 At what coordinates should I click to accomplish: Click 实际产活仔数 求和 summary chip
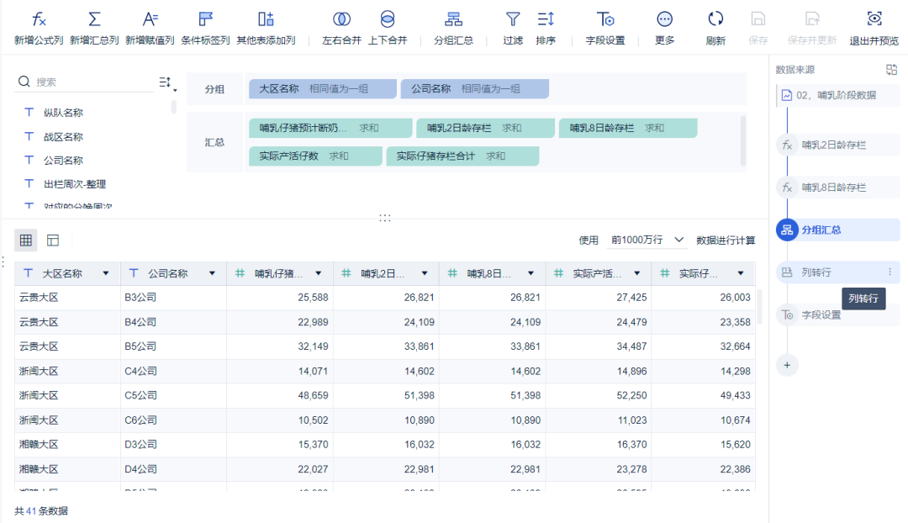315,156
